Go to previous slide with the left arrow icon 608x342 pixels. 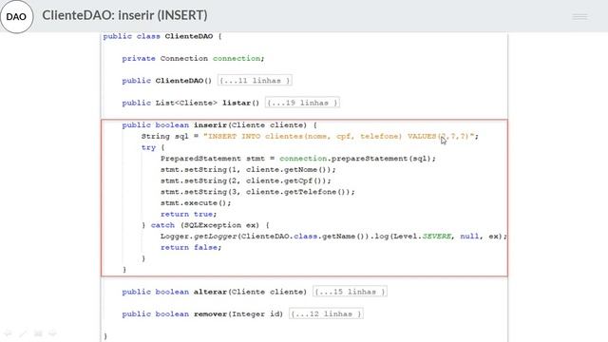pyautogui.click(x=8, y=333)
